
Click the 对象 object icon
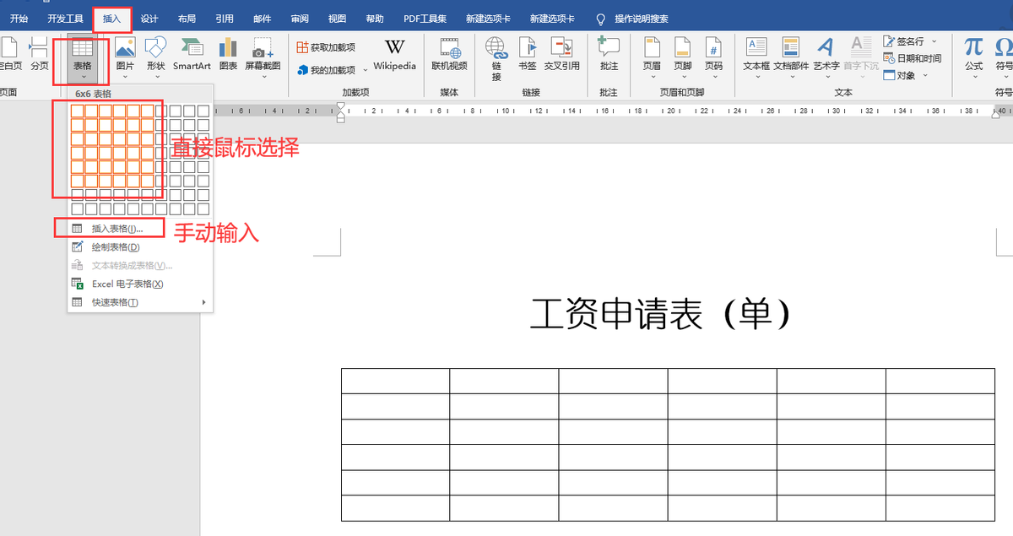tap(889, 75)
